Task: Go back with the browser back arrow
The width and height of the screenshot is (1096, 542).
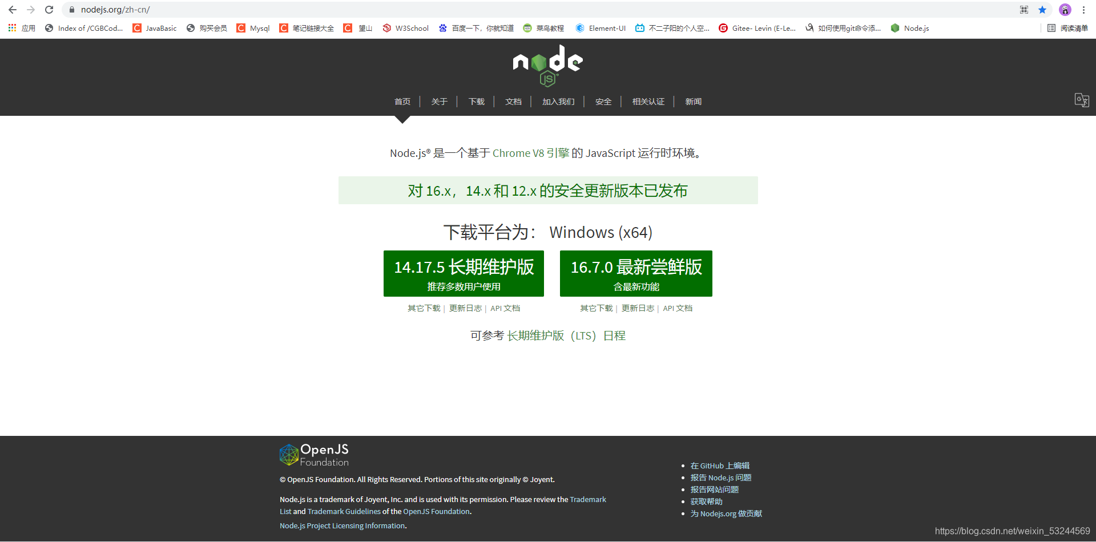Action: 13,10
